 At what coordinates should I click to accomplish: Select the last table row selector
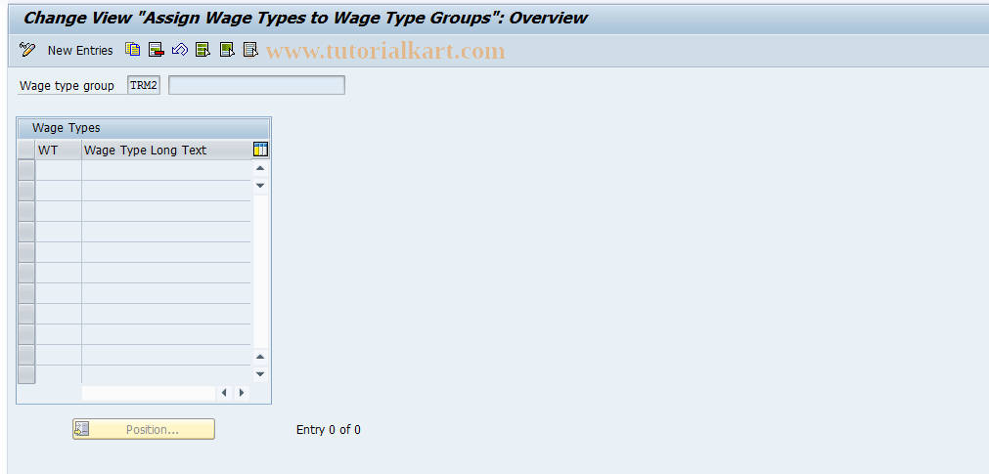[26, 374]
